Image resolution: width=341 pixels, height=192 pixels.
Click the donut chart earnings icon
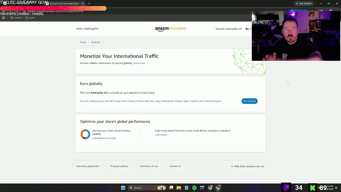coord(85,134)
